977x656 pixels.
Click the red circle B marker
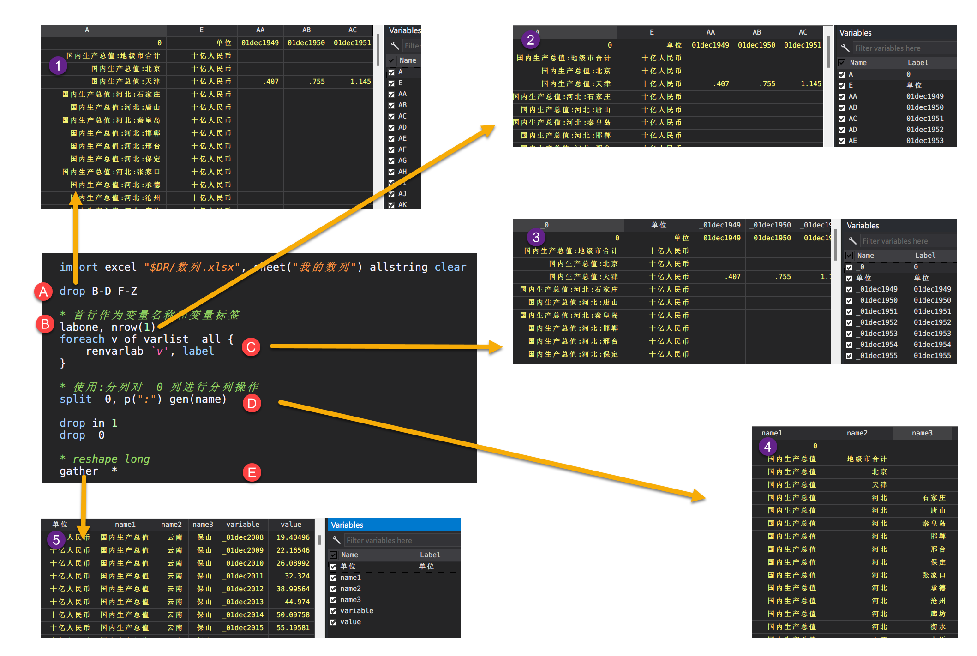(x=45, y=324)
